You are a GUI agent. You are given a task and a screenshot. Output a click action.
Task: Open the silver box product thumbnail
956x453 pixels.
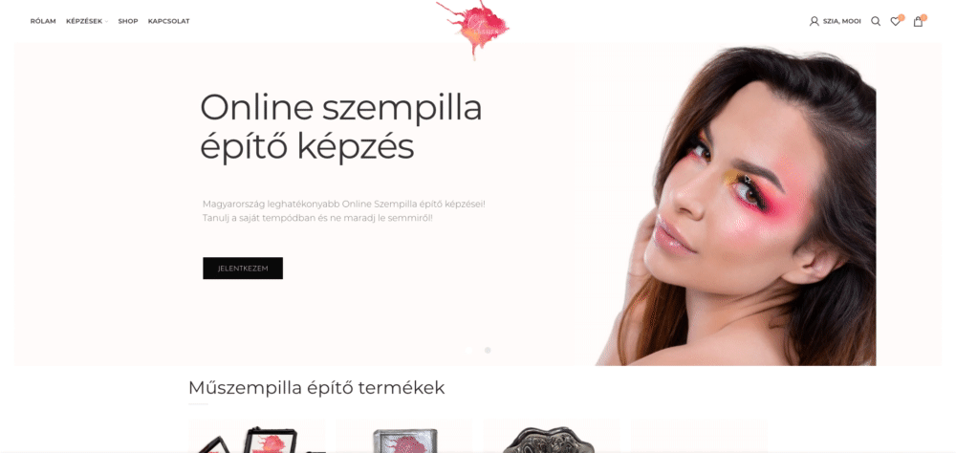coord(404,437)
